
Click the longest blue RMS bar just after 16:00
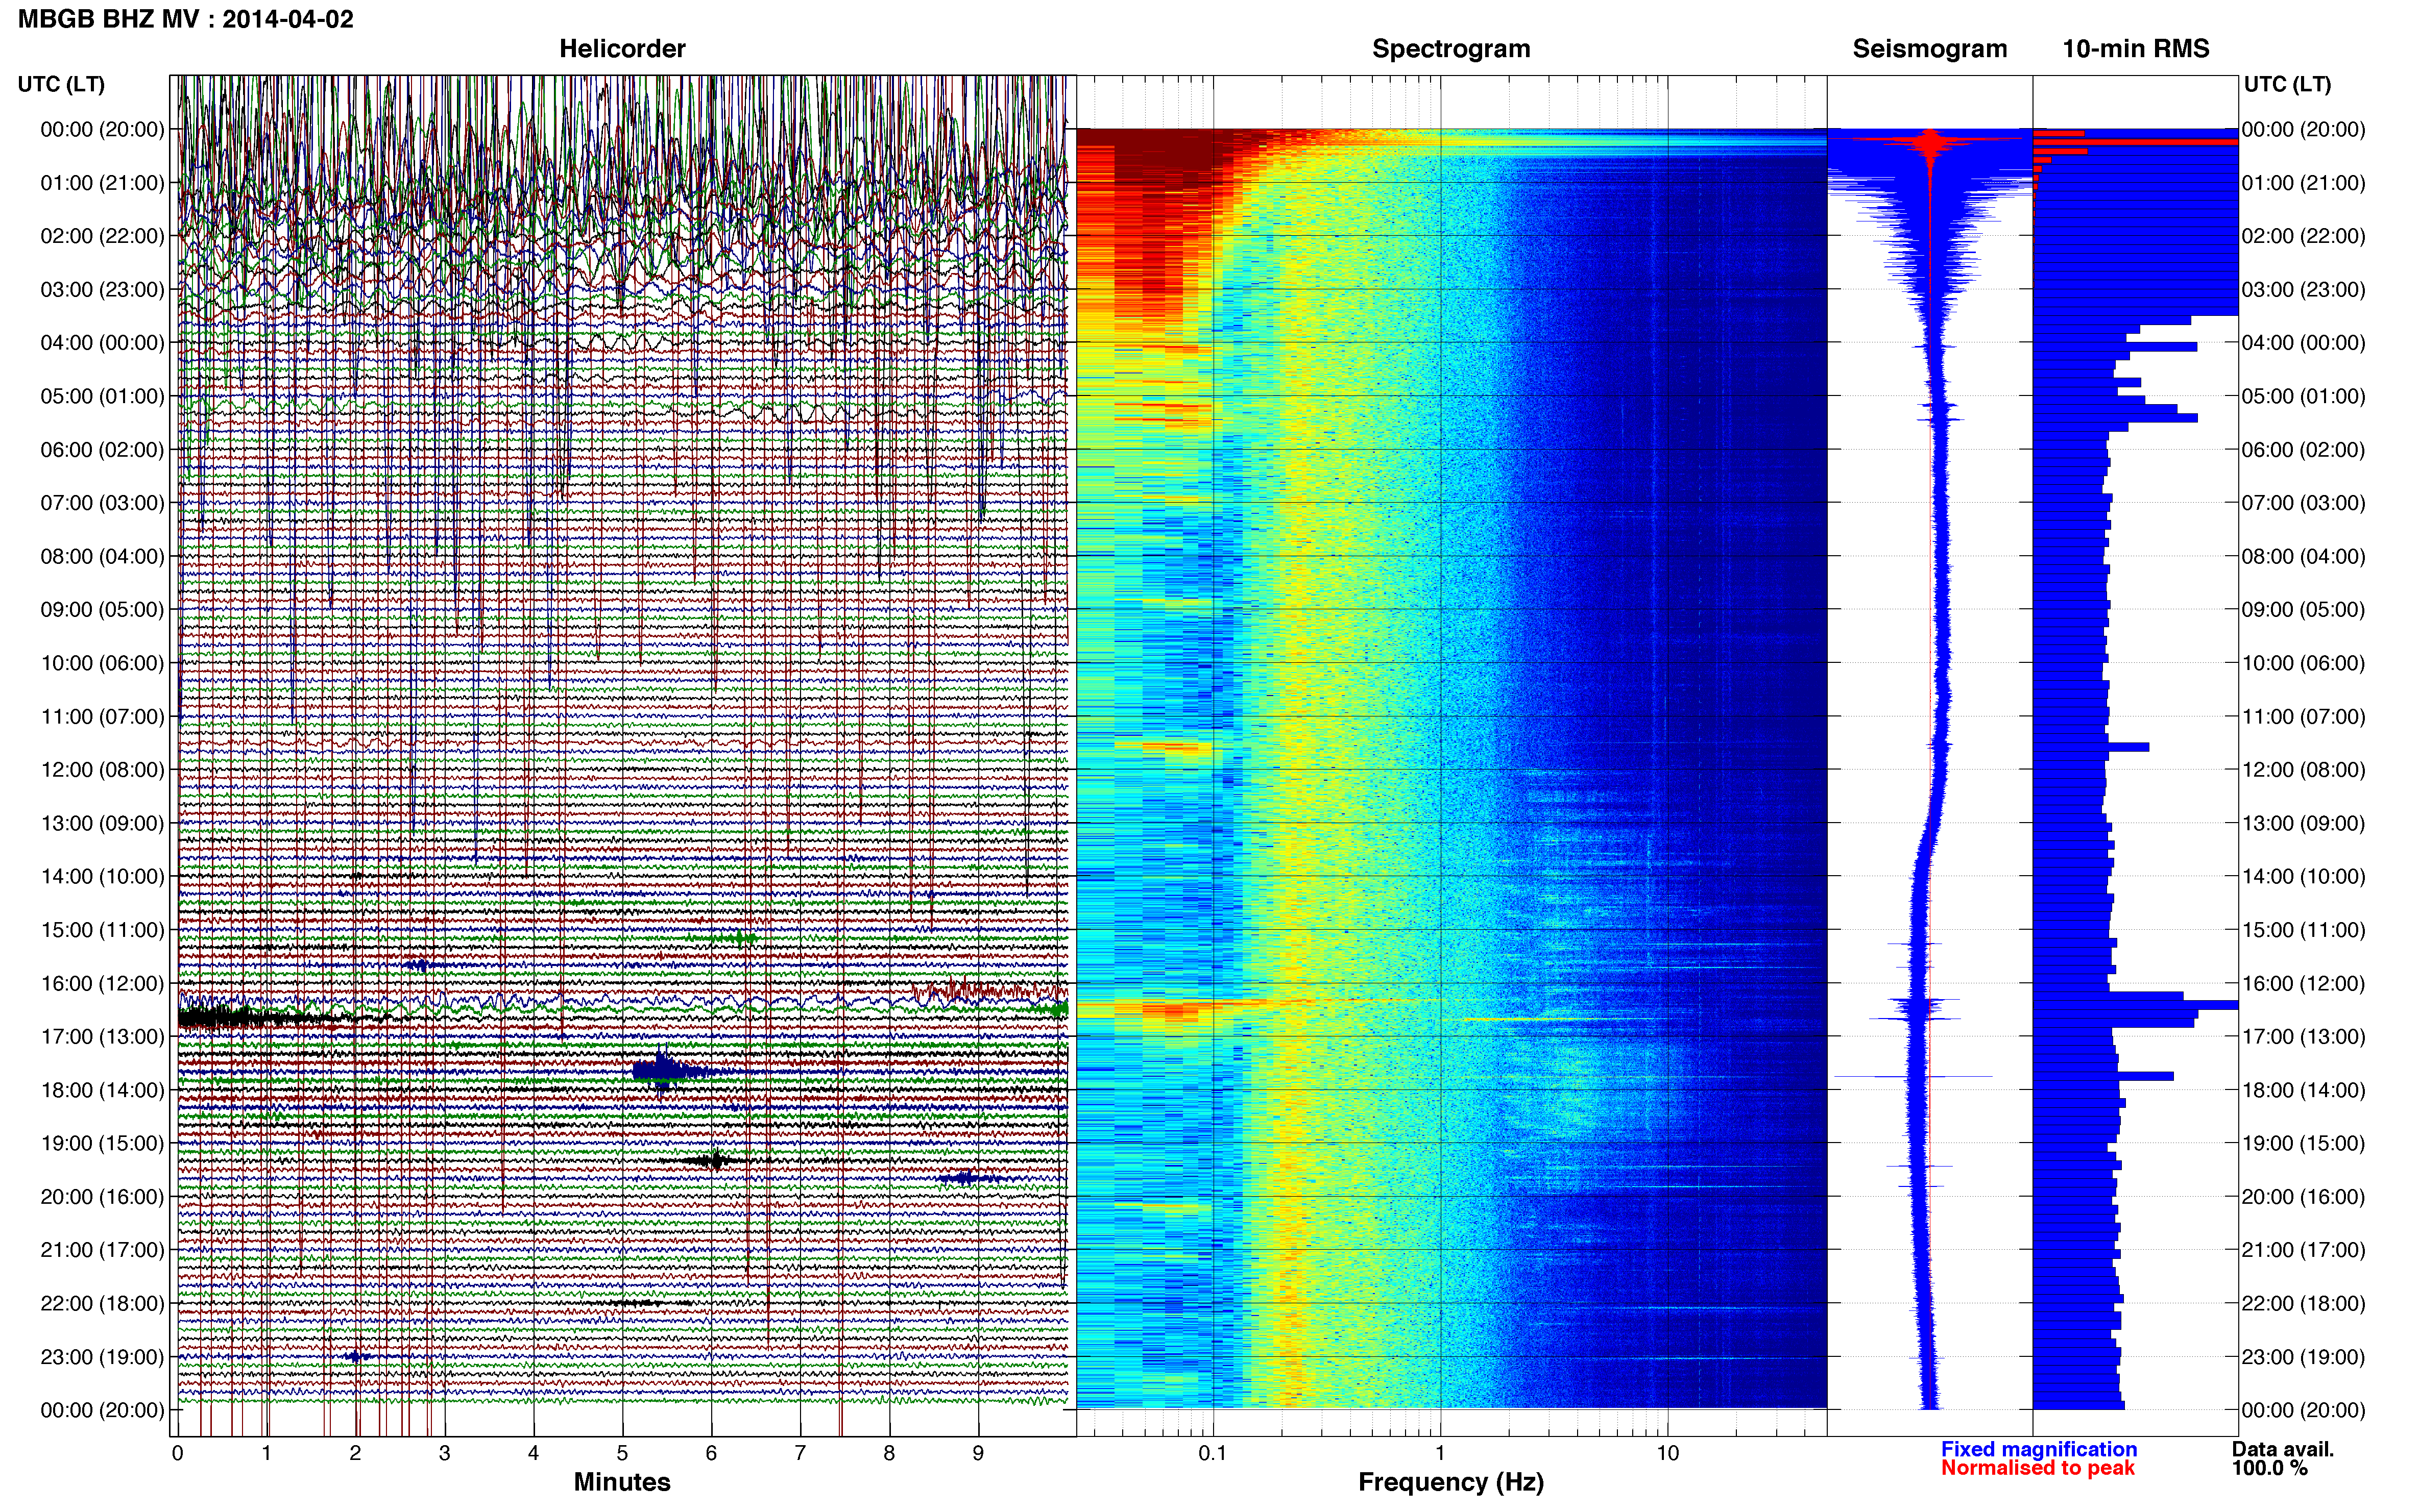pyautogui.click(x=2135, y=1004)
